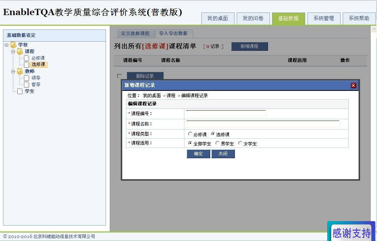The width and height of the screenshot is (377, 241).
Task: Select the 必修课 radio button
Action: [190, 134]
